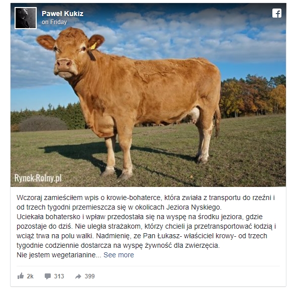Click the text mentioning 'Jeziora Nyskiego'
Viewport: 300px width, 290px height.
(x=193, y=207)
